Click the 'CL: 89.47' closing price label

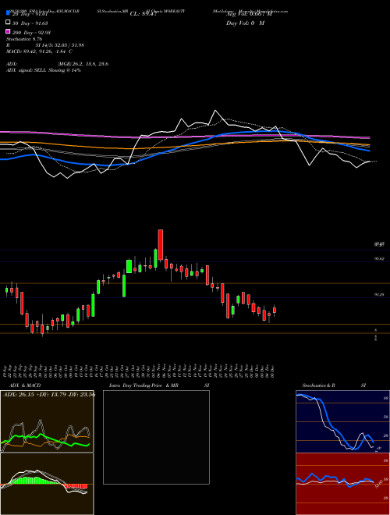pos(143,14)
